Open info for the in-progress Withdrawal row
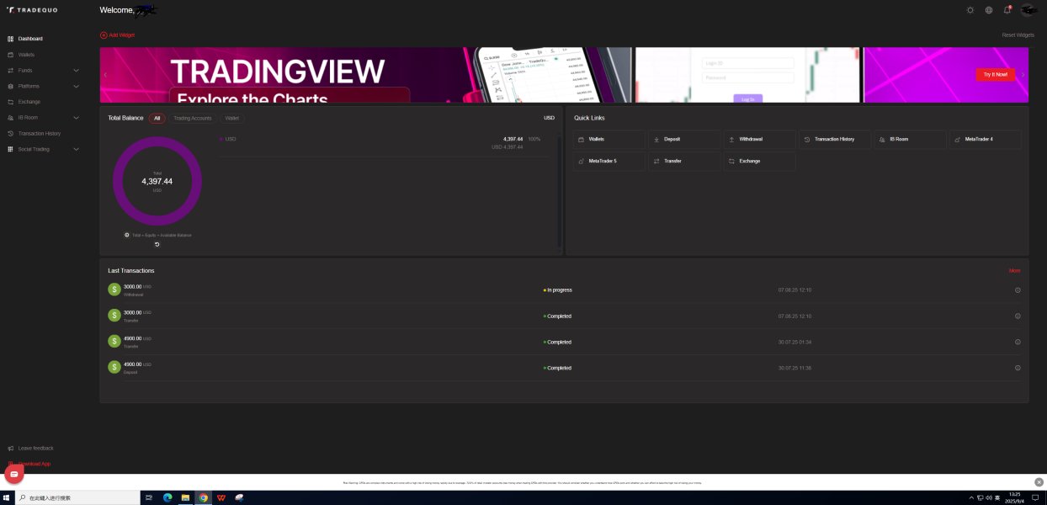The width and height of the screenshot is (1047, 505). 1018,290
